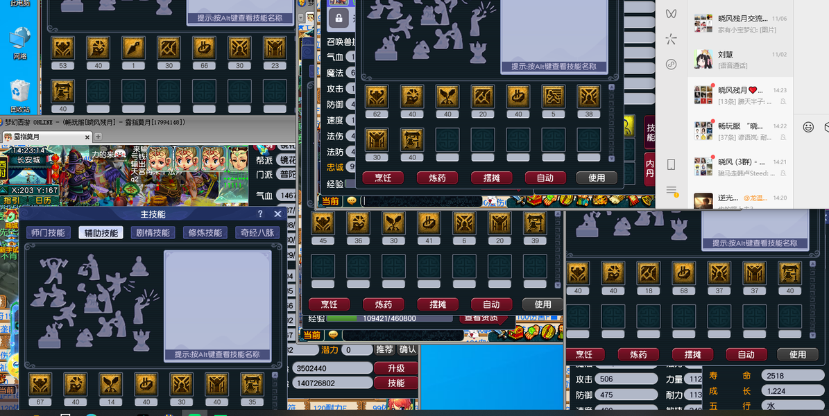Viewport: 829px width, 416px height.
Task: Open the 晓风 (3群) group chat
Action: [x=740, y=167]
